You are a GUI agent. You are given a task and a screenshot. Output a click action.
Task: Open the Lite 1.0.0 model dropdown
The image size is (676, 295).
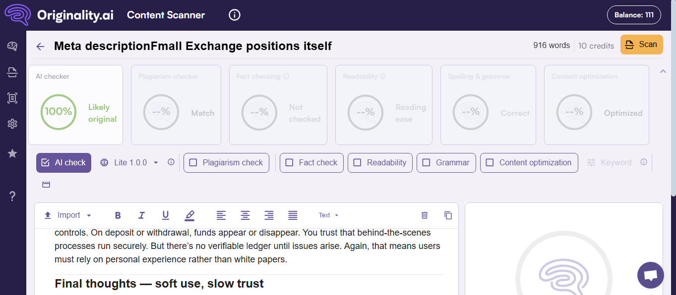(130, 162)
